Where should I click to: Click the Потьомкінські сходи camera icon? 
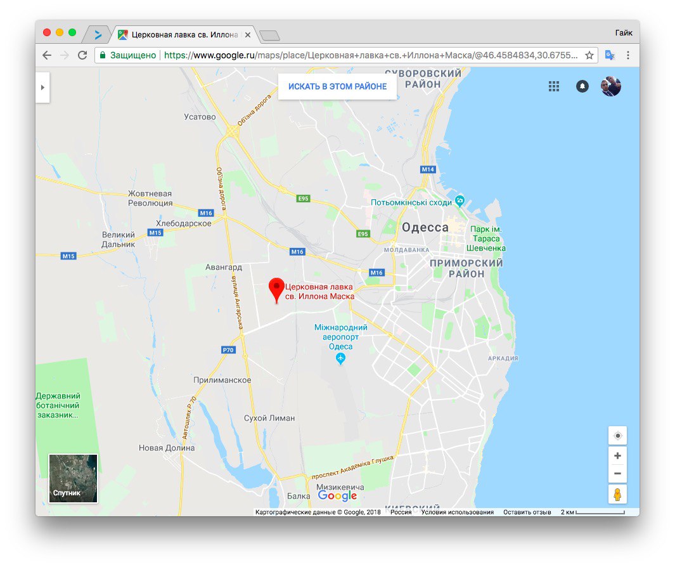pyautogui.click(x=460, y=201)
